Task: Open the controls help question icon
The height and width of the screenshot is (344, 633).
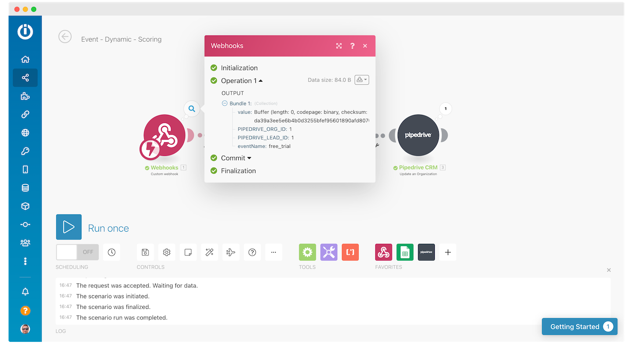Action: pyautogui.click(x=252, y=252)
